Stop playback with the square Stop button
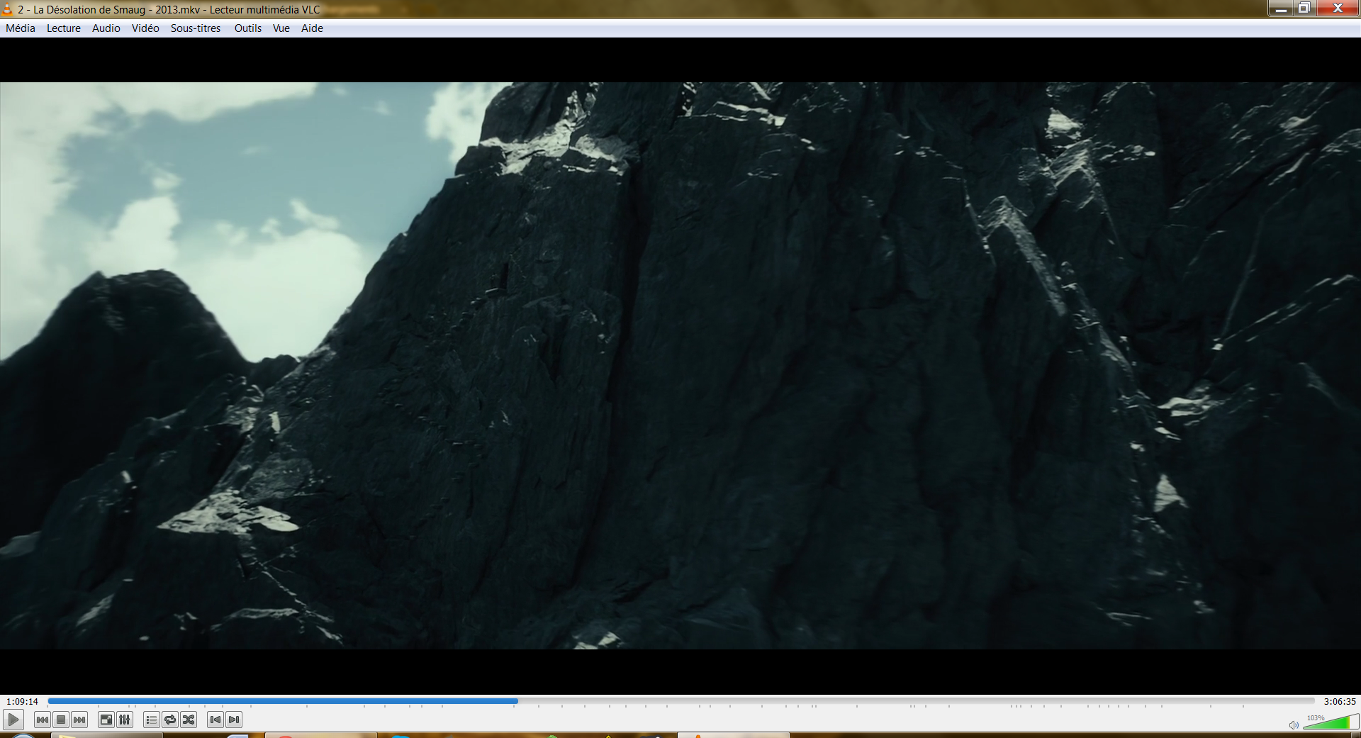The height and width of the screenshot is (738, 1361). tap(61, 720)
